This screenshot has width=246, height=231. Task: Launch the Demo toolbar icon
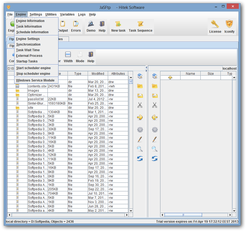[x=91, y=26]
